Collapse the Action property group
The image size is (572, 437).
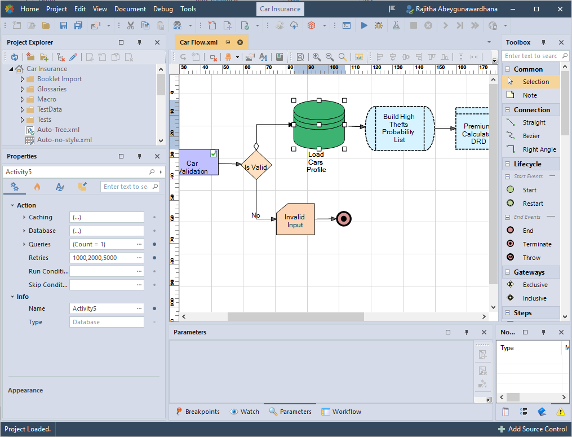point(12,206)
